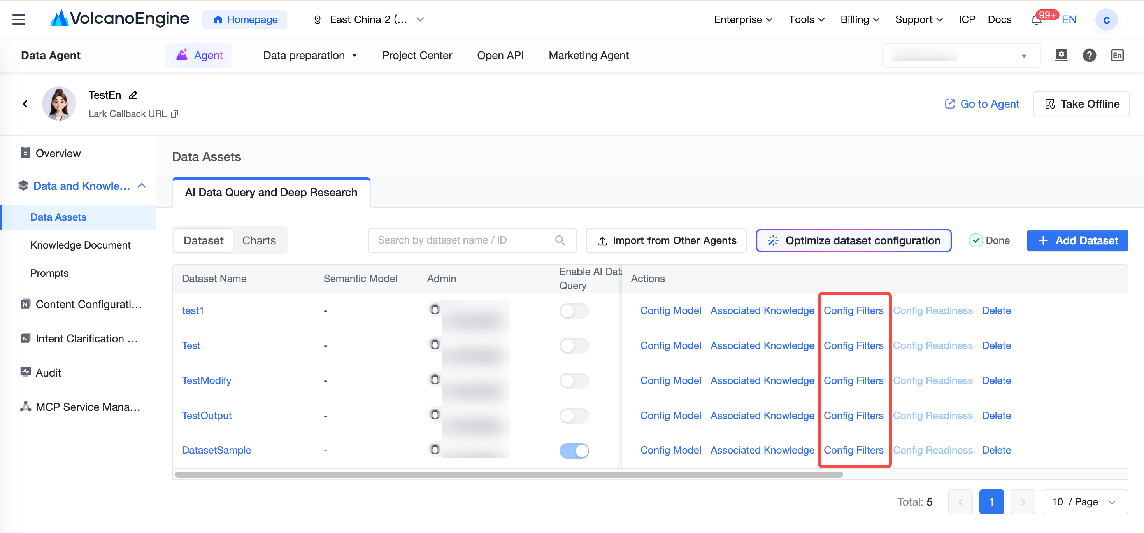Click the horizontal table scrollbar
The image size is (1144, 533).
coord(509,474)
